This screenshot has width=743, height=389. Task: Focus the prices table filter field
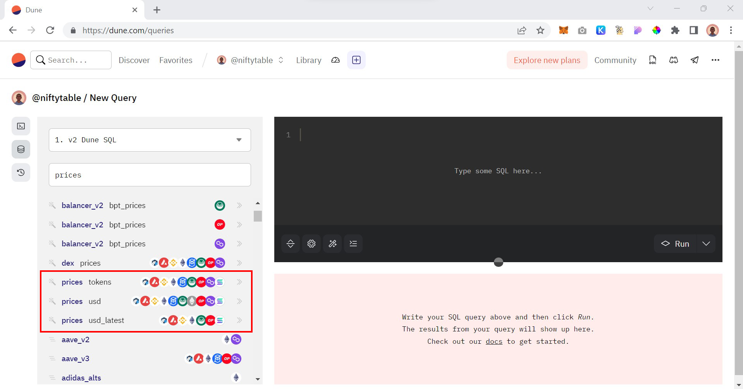click(x=150, y=175)
